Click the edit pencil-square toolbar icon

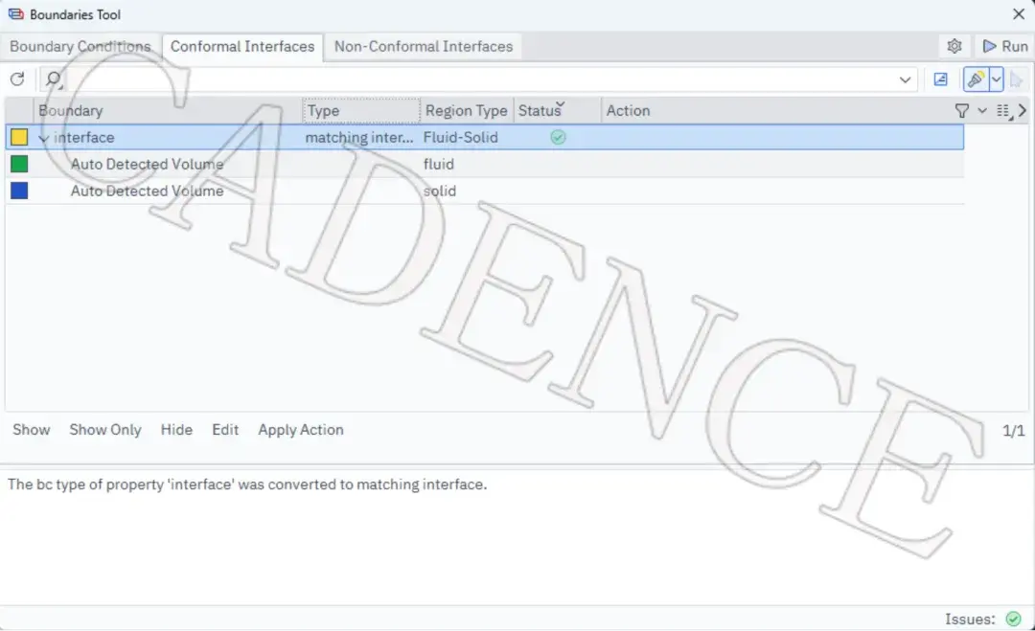[x=941, y=79]
